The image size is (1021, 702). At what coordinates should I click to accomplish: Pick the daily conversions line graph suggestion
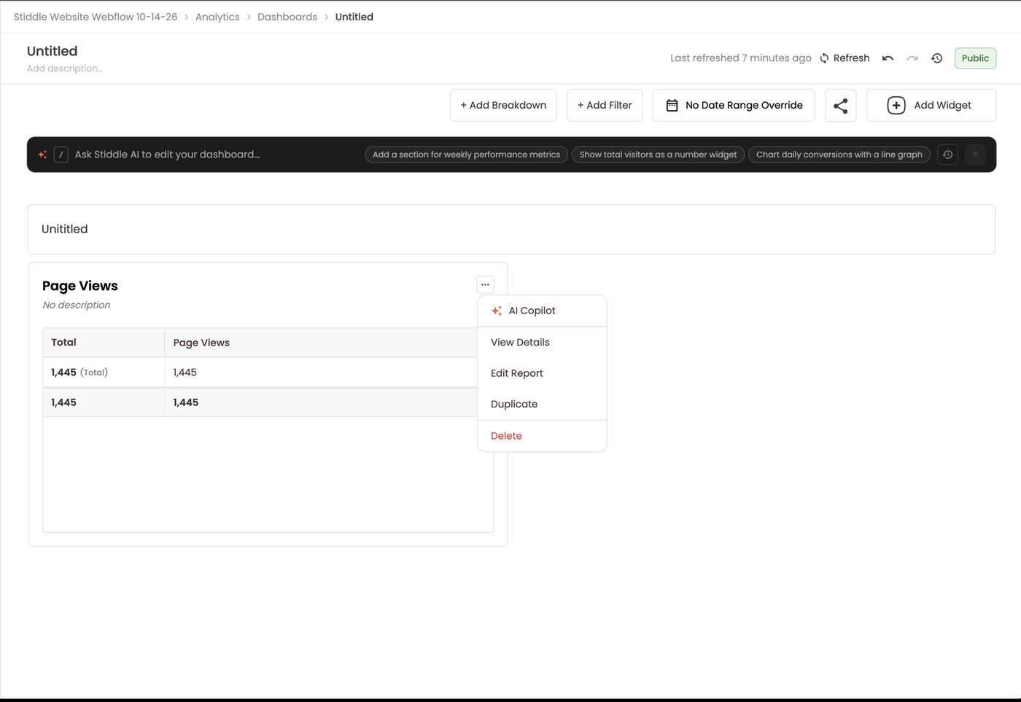pos(839,155)
